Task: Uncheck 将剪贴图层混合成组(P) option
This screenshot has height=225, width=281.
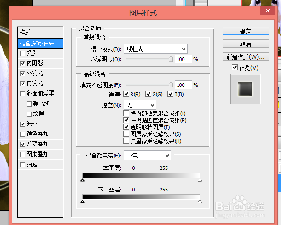Action: click(126, 120)
